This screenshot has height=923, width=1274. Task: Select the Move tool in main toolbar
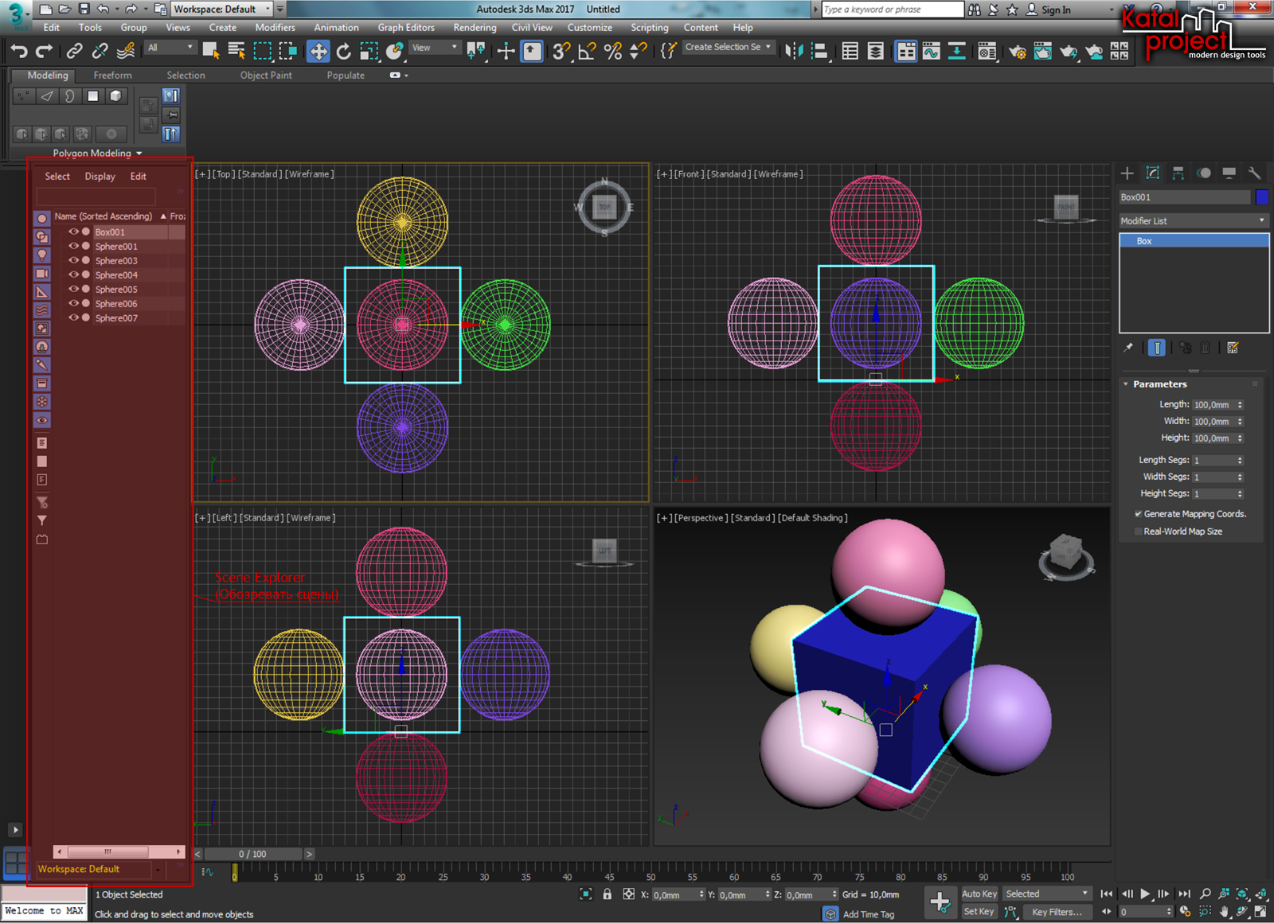[x=318, y=52]
